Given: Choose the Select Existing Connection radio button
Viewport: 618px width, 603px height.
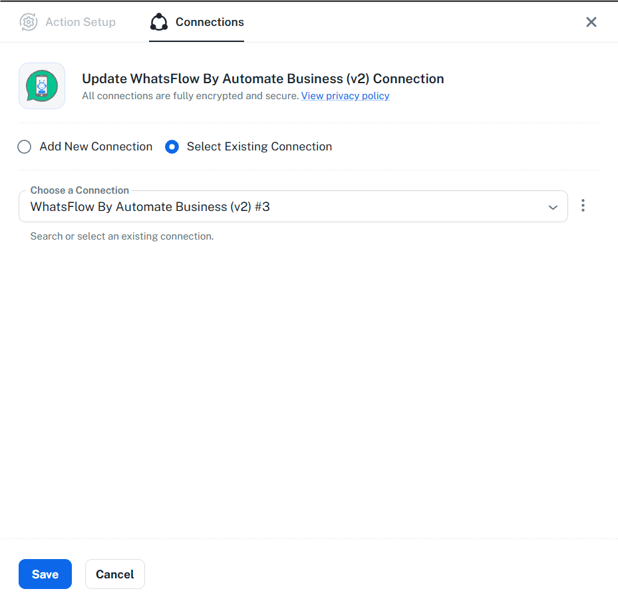Looking at the screenshot, I should coord(172,146).
